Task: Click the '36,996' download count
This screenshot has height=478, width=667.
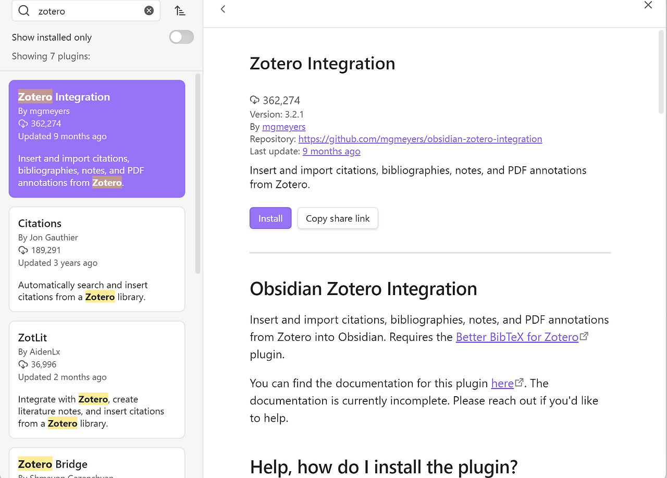Action: pyautogui.click(x=44, y=364)
